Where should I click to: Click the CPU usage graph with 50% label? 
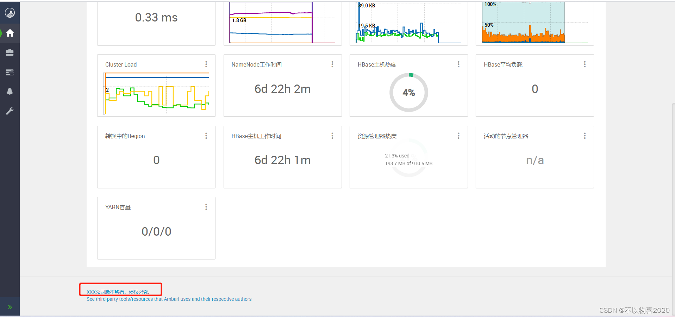click(x=535, y=22)
